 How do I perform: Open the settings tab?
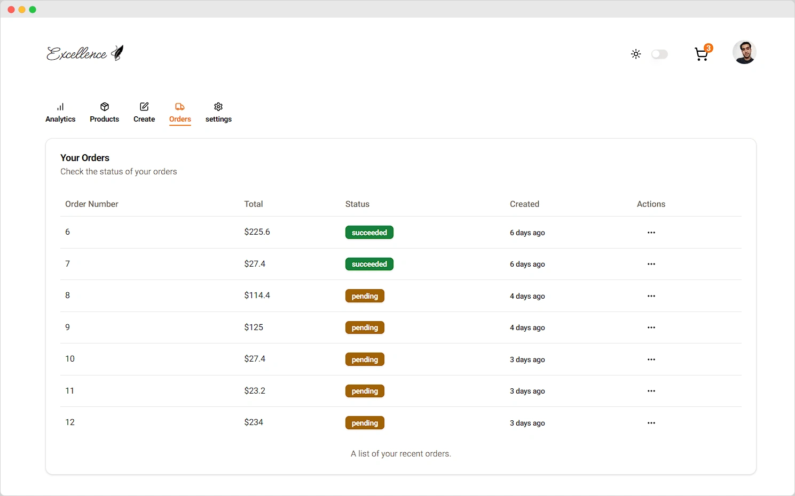(x=218, y=113)
